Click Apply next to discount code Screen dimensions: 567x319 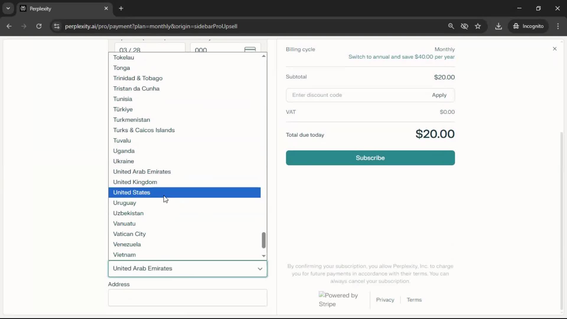tap(439, 95)
